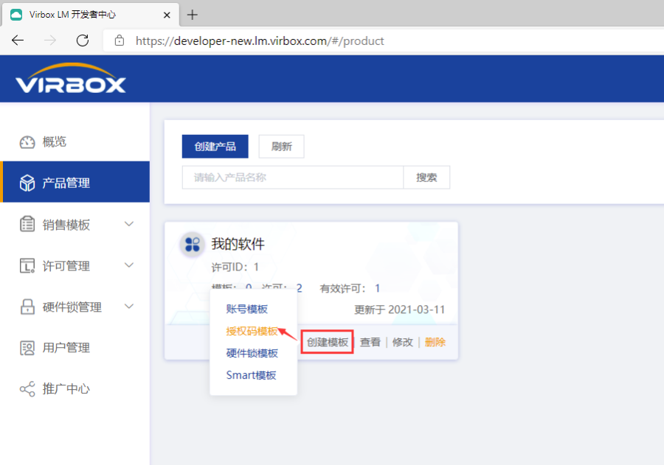The height and width of the screenshot is (465, 664).
Task: Click the VIRBOX logo in header
Action: [71, 80]
